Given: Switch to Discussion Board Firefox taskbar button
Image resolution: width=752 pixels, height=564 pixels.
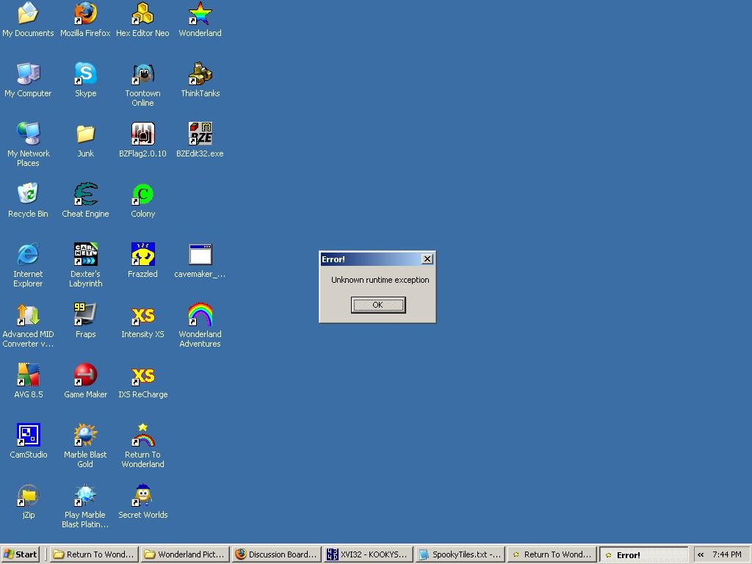Looking at the screenshot, I should [277, 554].
